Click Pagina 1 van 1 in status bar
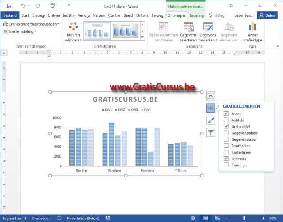Viewport: 283px width, 222px height. tap(14, 218)
